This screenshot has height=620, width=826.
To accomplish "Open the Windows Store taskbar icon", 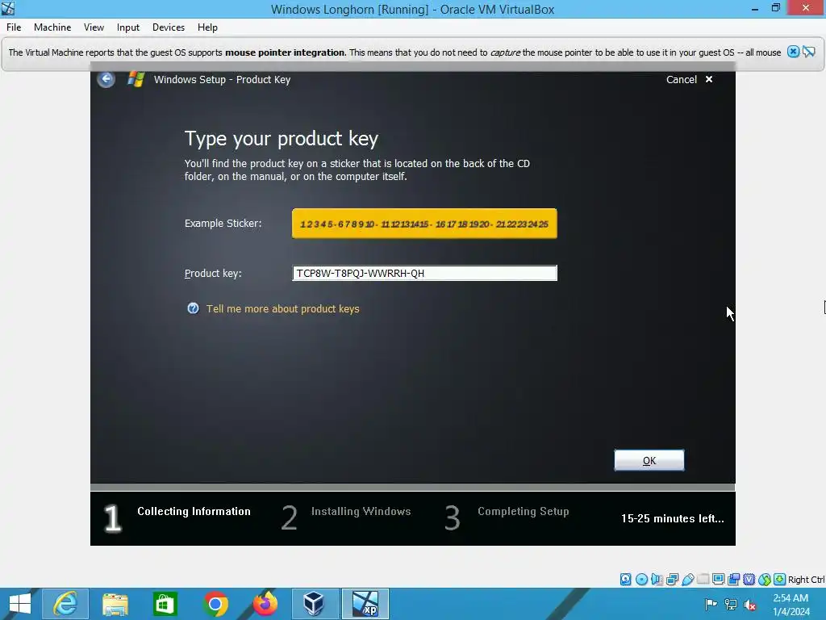I will pos(165,604).
